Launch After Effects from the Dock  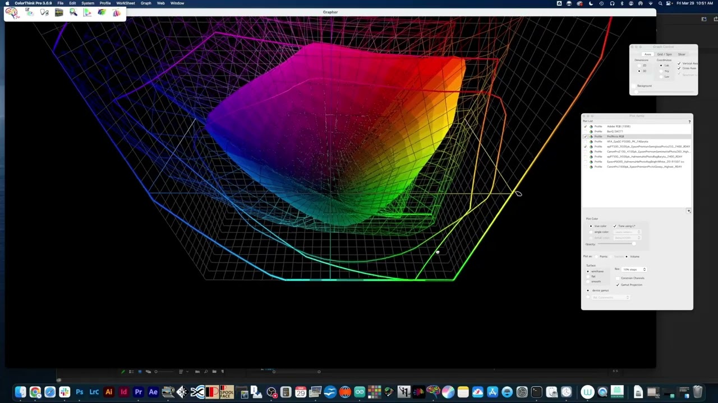pos(153,392)
